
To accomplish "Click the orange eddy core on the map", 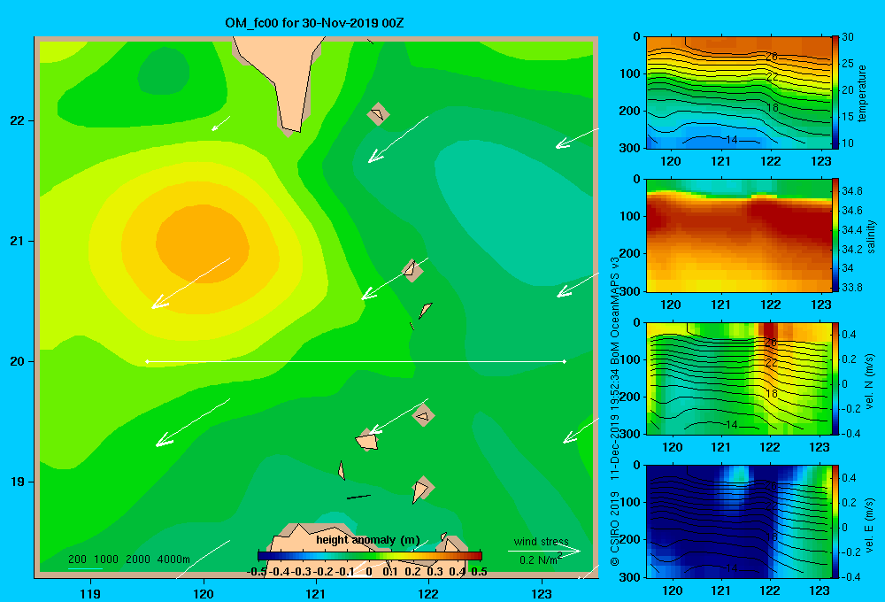I will pyautogui.click(x=202, y=243).
